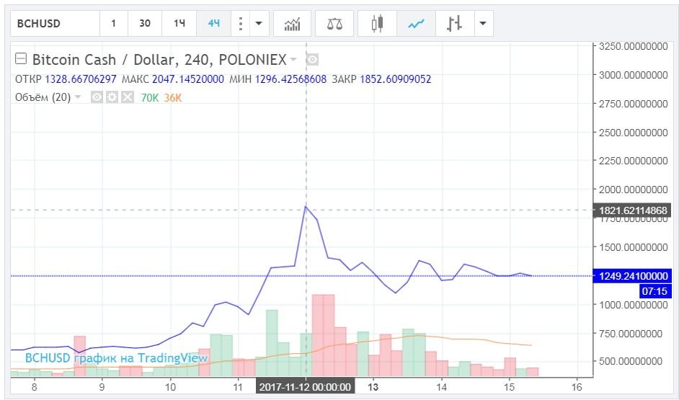Click the МИН value 1296.42568608
Screen dimensions: 679x400
point(290,79)
